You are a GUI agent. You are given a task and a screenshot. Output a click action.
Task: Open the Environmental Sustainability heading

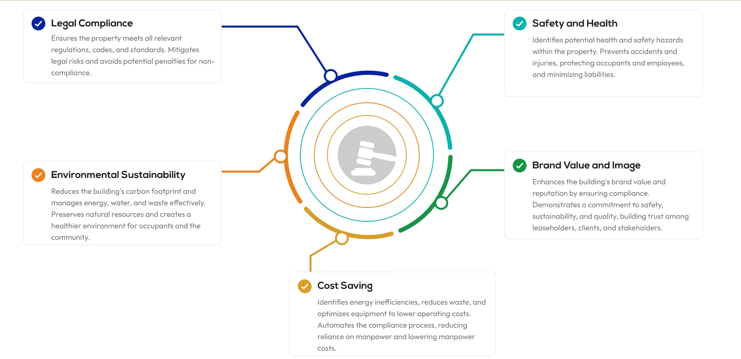click(118, 175)
